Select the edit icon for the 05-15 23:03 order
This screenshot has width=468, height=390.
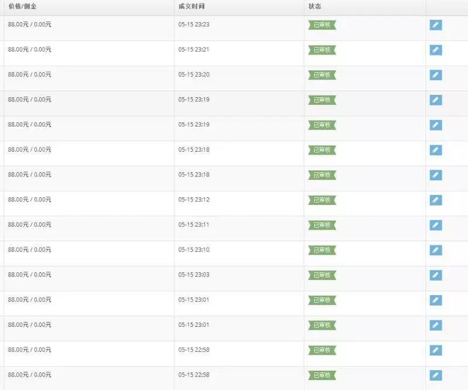[435, 275]
